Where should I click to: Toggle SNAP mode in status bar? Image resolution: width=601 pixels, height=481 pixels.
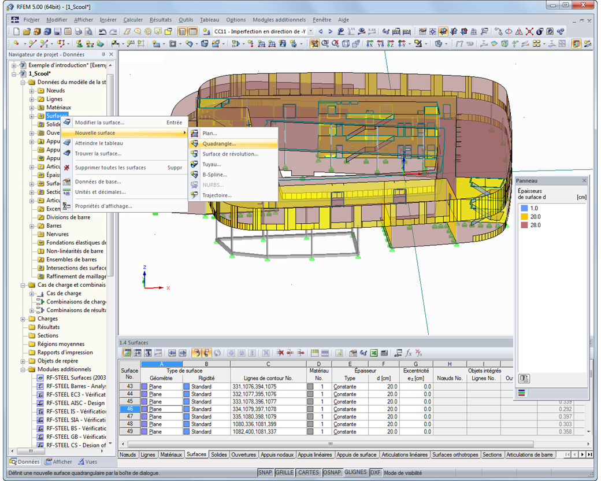265,472
